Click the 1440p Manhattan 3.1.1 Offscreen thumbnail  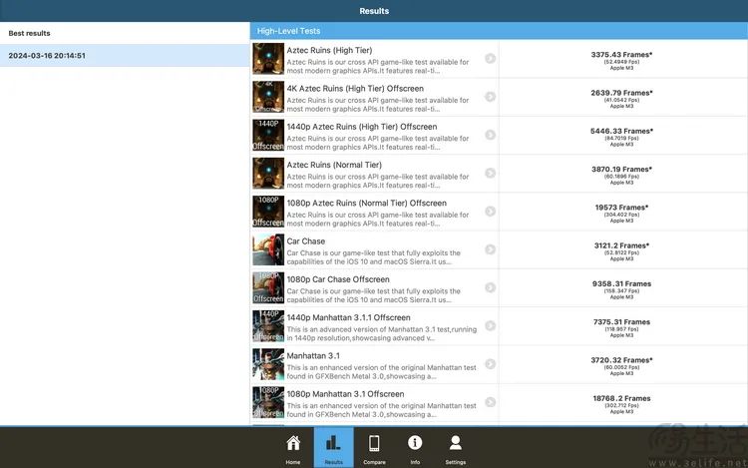268,326
